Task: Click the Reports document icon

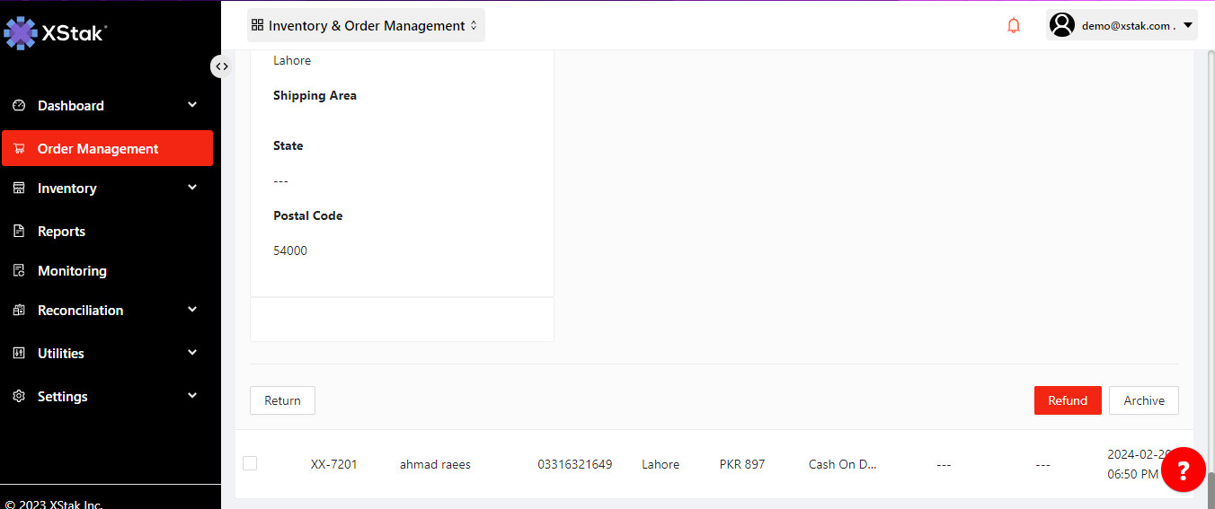Action: point(19,232)
